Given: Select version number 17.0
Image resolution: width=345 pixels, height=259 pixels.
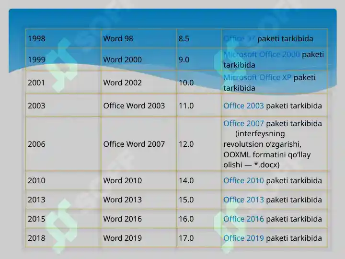Looking at the screenshot, I should [x=186, y=238].
